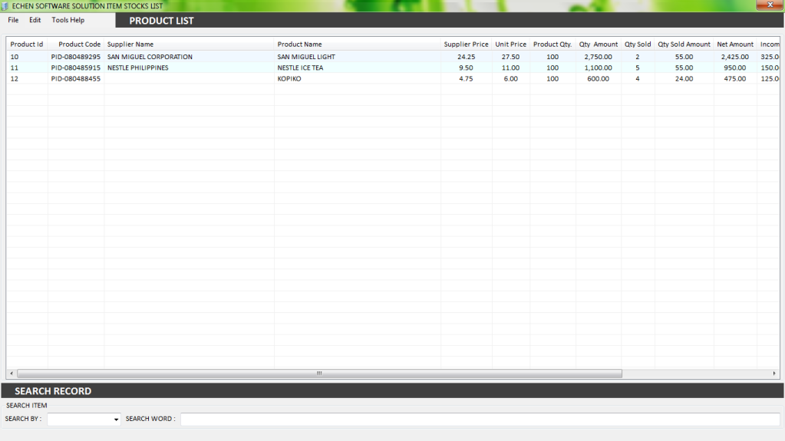Click the Qty Sold column header
Screen dimensions: 785x441
click(638, 44)
